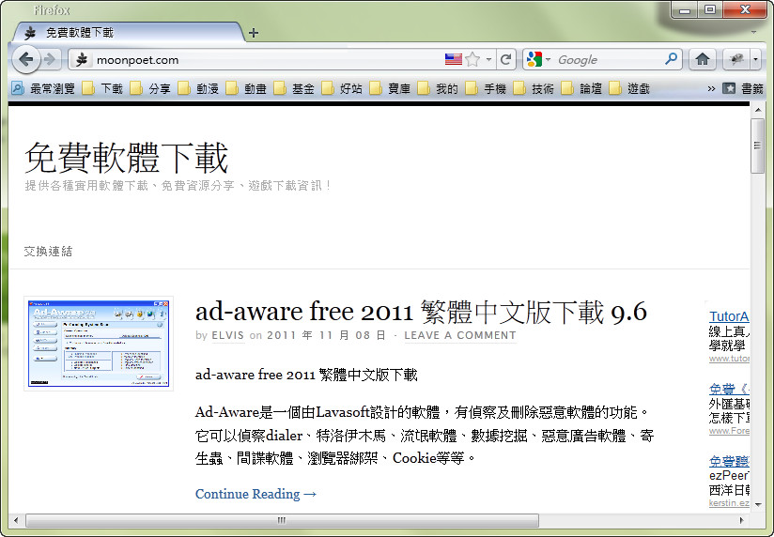Open the Firefox application menu
Image resolution: width=774 pixels, height=537 pixels.
tap(52, 10)
